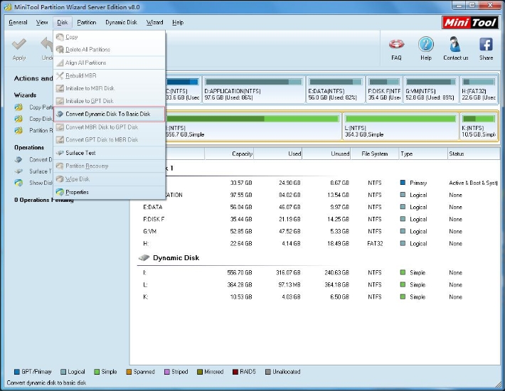Click the Dynamic Disk drive icon in the list

pos(144,258)
